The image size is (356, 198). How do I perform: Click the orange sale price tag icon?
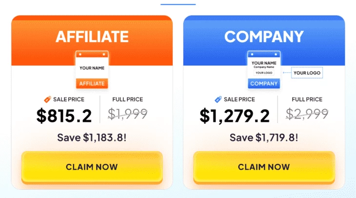point(47,99)
